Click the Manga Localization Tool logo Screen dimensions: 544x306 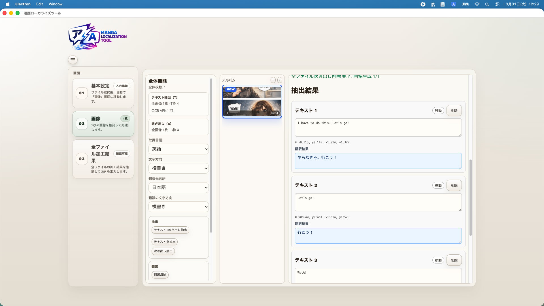pyautogui.click(x=97, y=36)
